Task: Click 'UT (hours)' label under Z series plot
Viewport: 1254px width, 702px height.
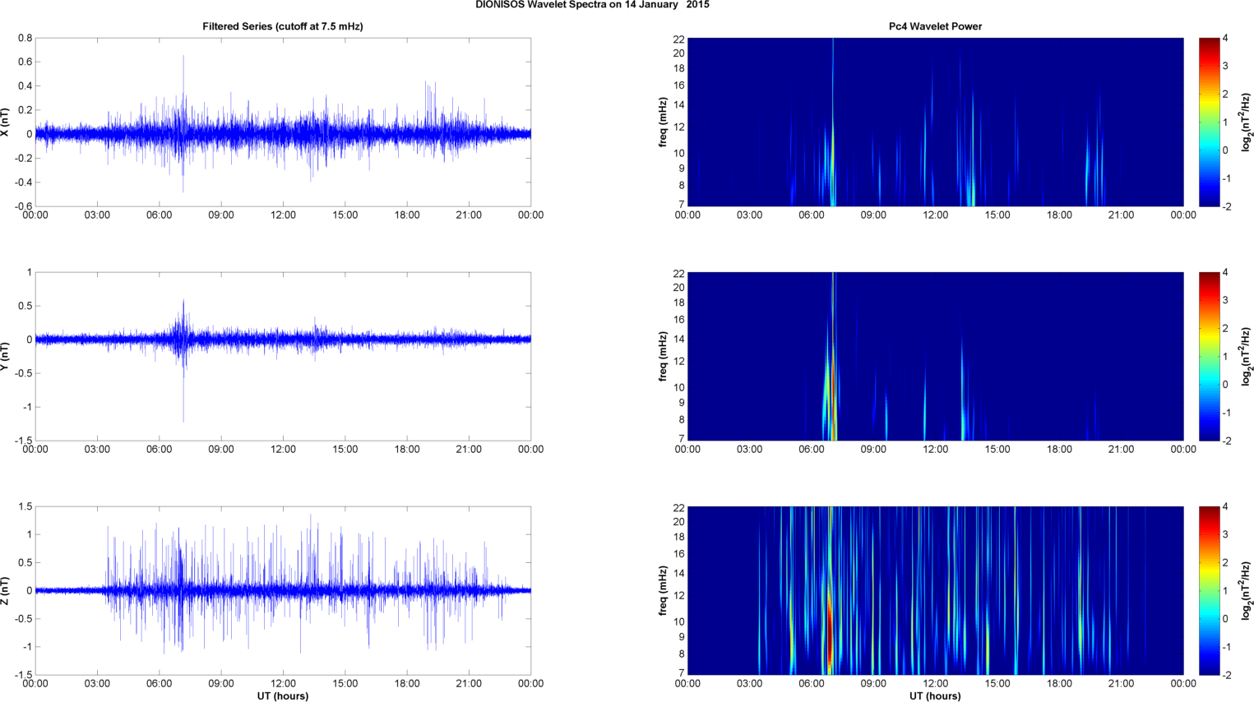Action: (x=283, y=696)
